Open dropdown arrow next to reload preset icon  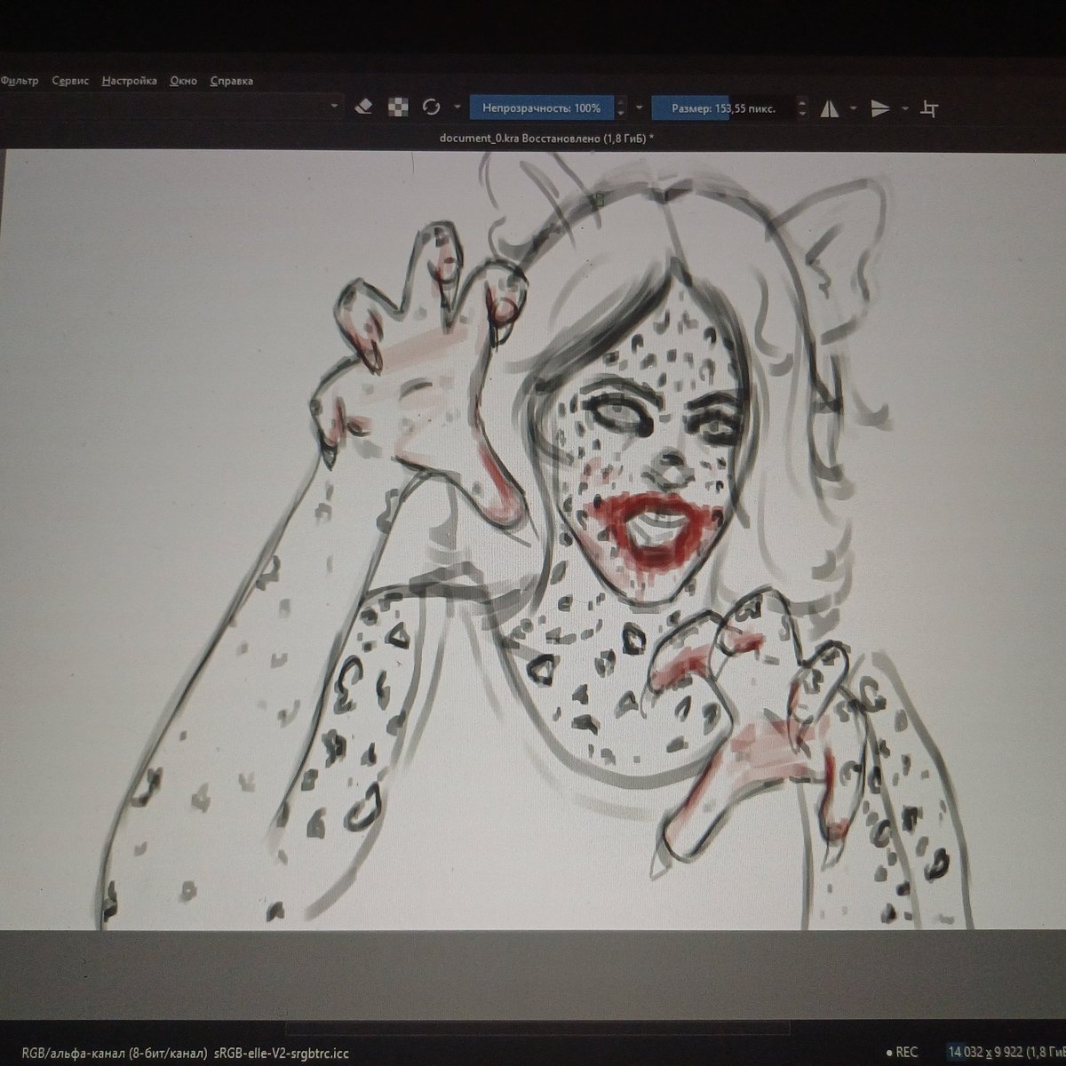tap(457, 107)
